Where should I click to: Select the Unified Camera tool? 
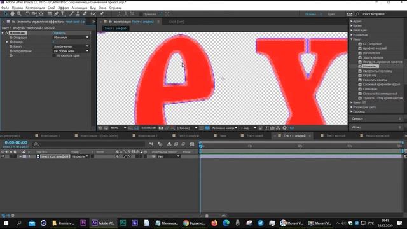34,14
